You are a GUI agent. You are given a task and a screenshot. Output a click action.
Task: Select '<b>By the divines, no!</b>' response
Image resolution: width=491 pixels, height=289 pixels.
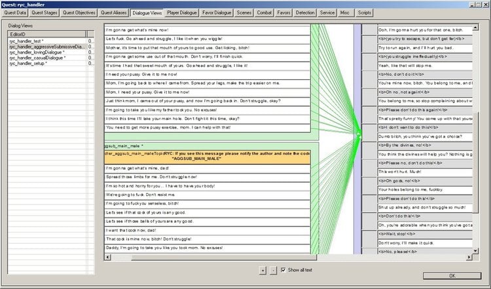(425, 145)
